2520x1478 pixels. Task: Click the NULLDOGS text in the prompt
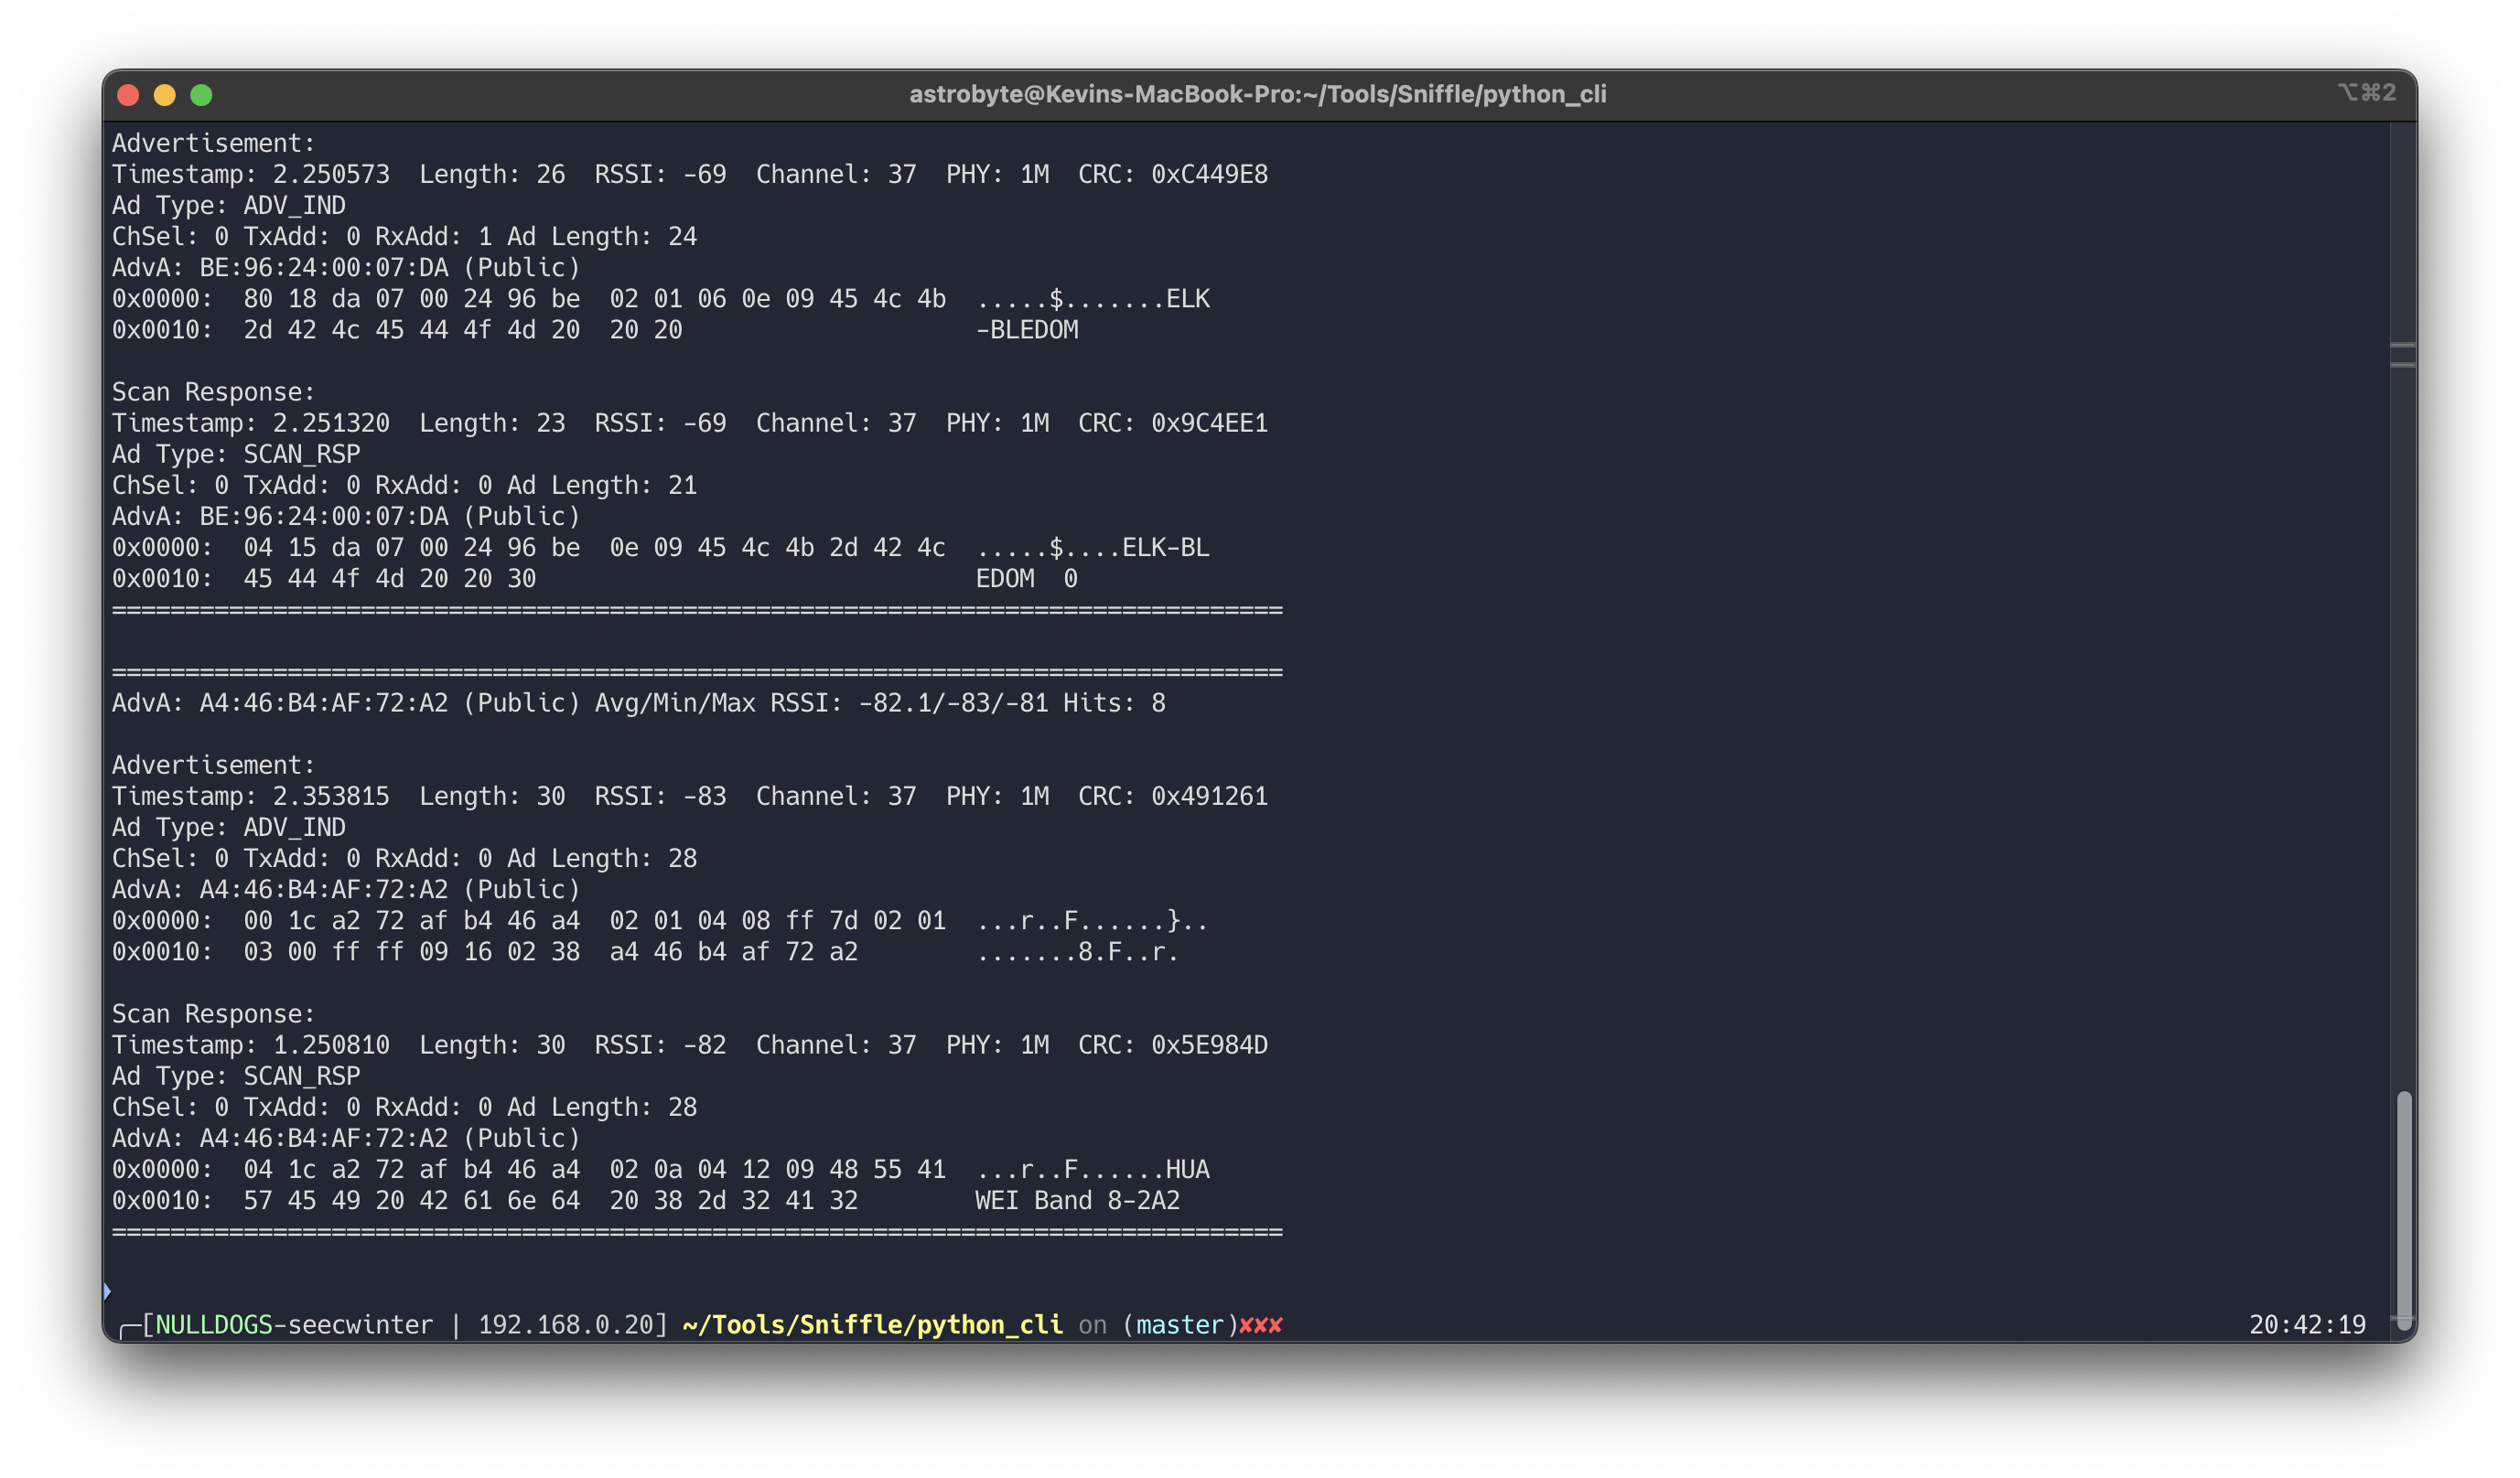(214, 1325)
